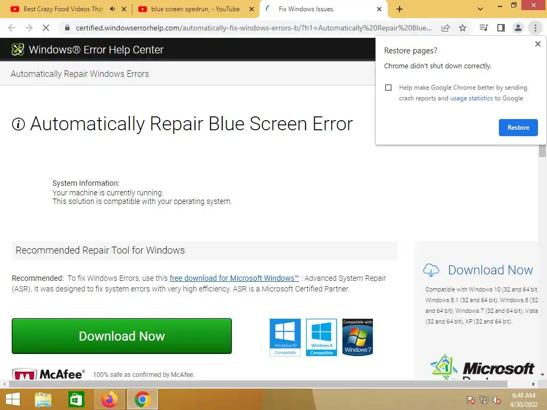Image resolution: width=547 pixels, height=410 pixels.
Task: Click the address bar URL
Action: 254,28
